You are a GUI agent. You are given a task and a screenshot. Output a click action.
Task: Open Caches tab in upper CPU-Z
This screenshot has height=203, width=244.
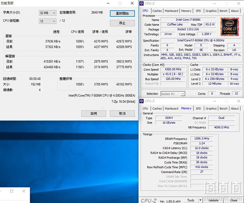point(157,11)
